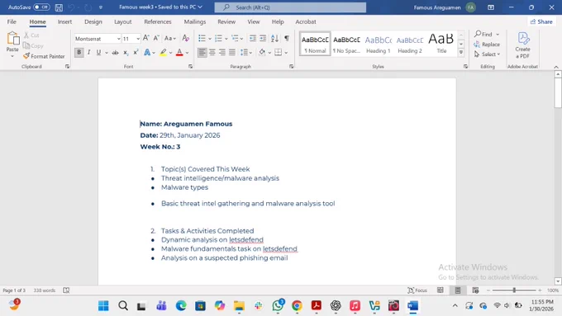Apply bullet list icon
Image resolution: width=562 pixels, height=316 pixels.
pos(202,38)
